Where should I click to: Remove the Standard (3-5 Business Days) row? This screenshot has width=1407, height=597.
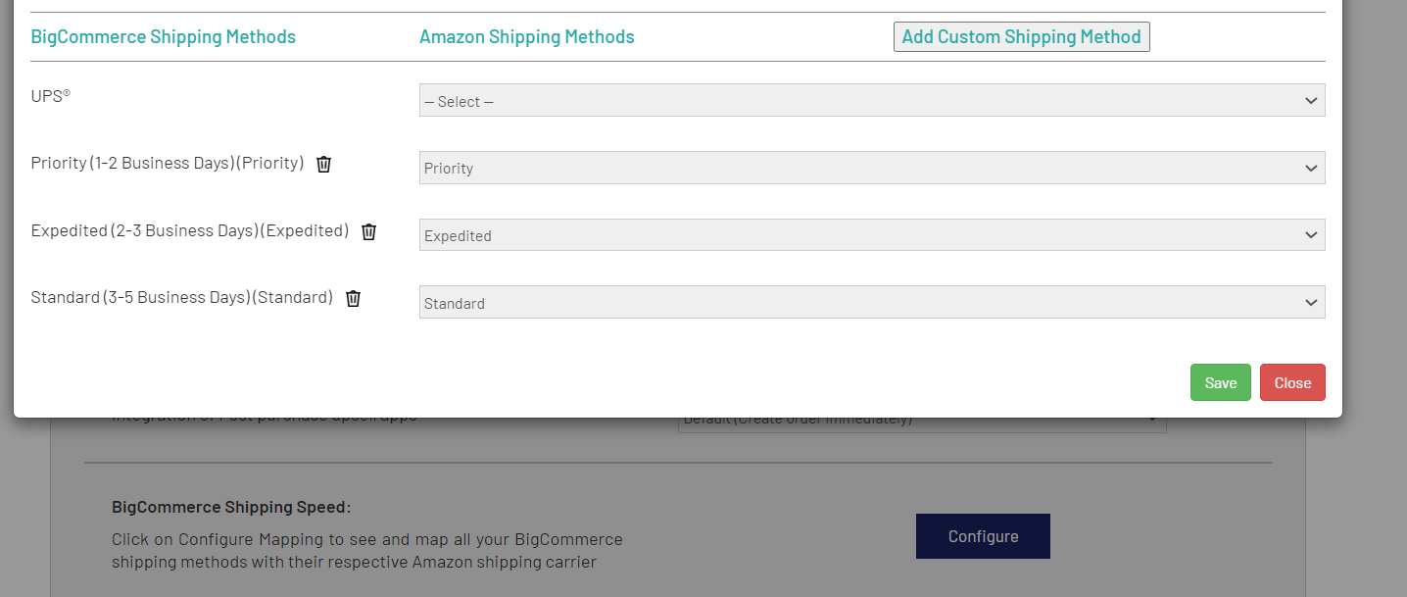[354, 298]
